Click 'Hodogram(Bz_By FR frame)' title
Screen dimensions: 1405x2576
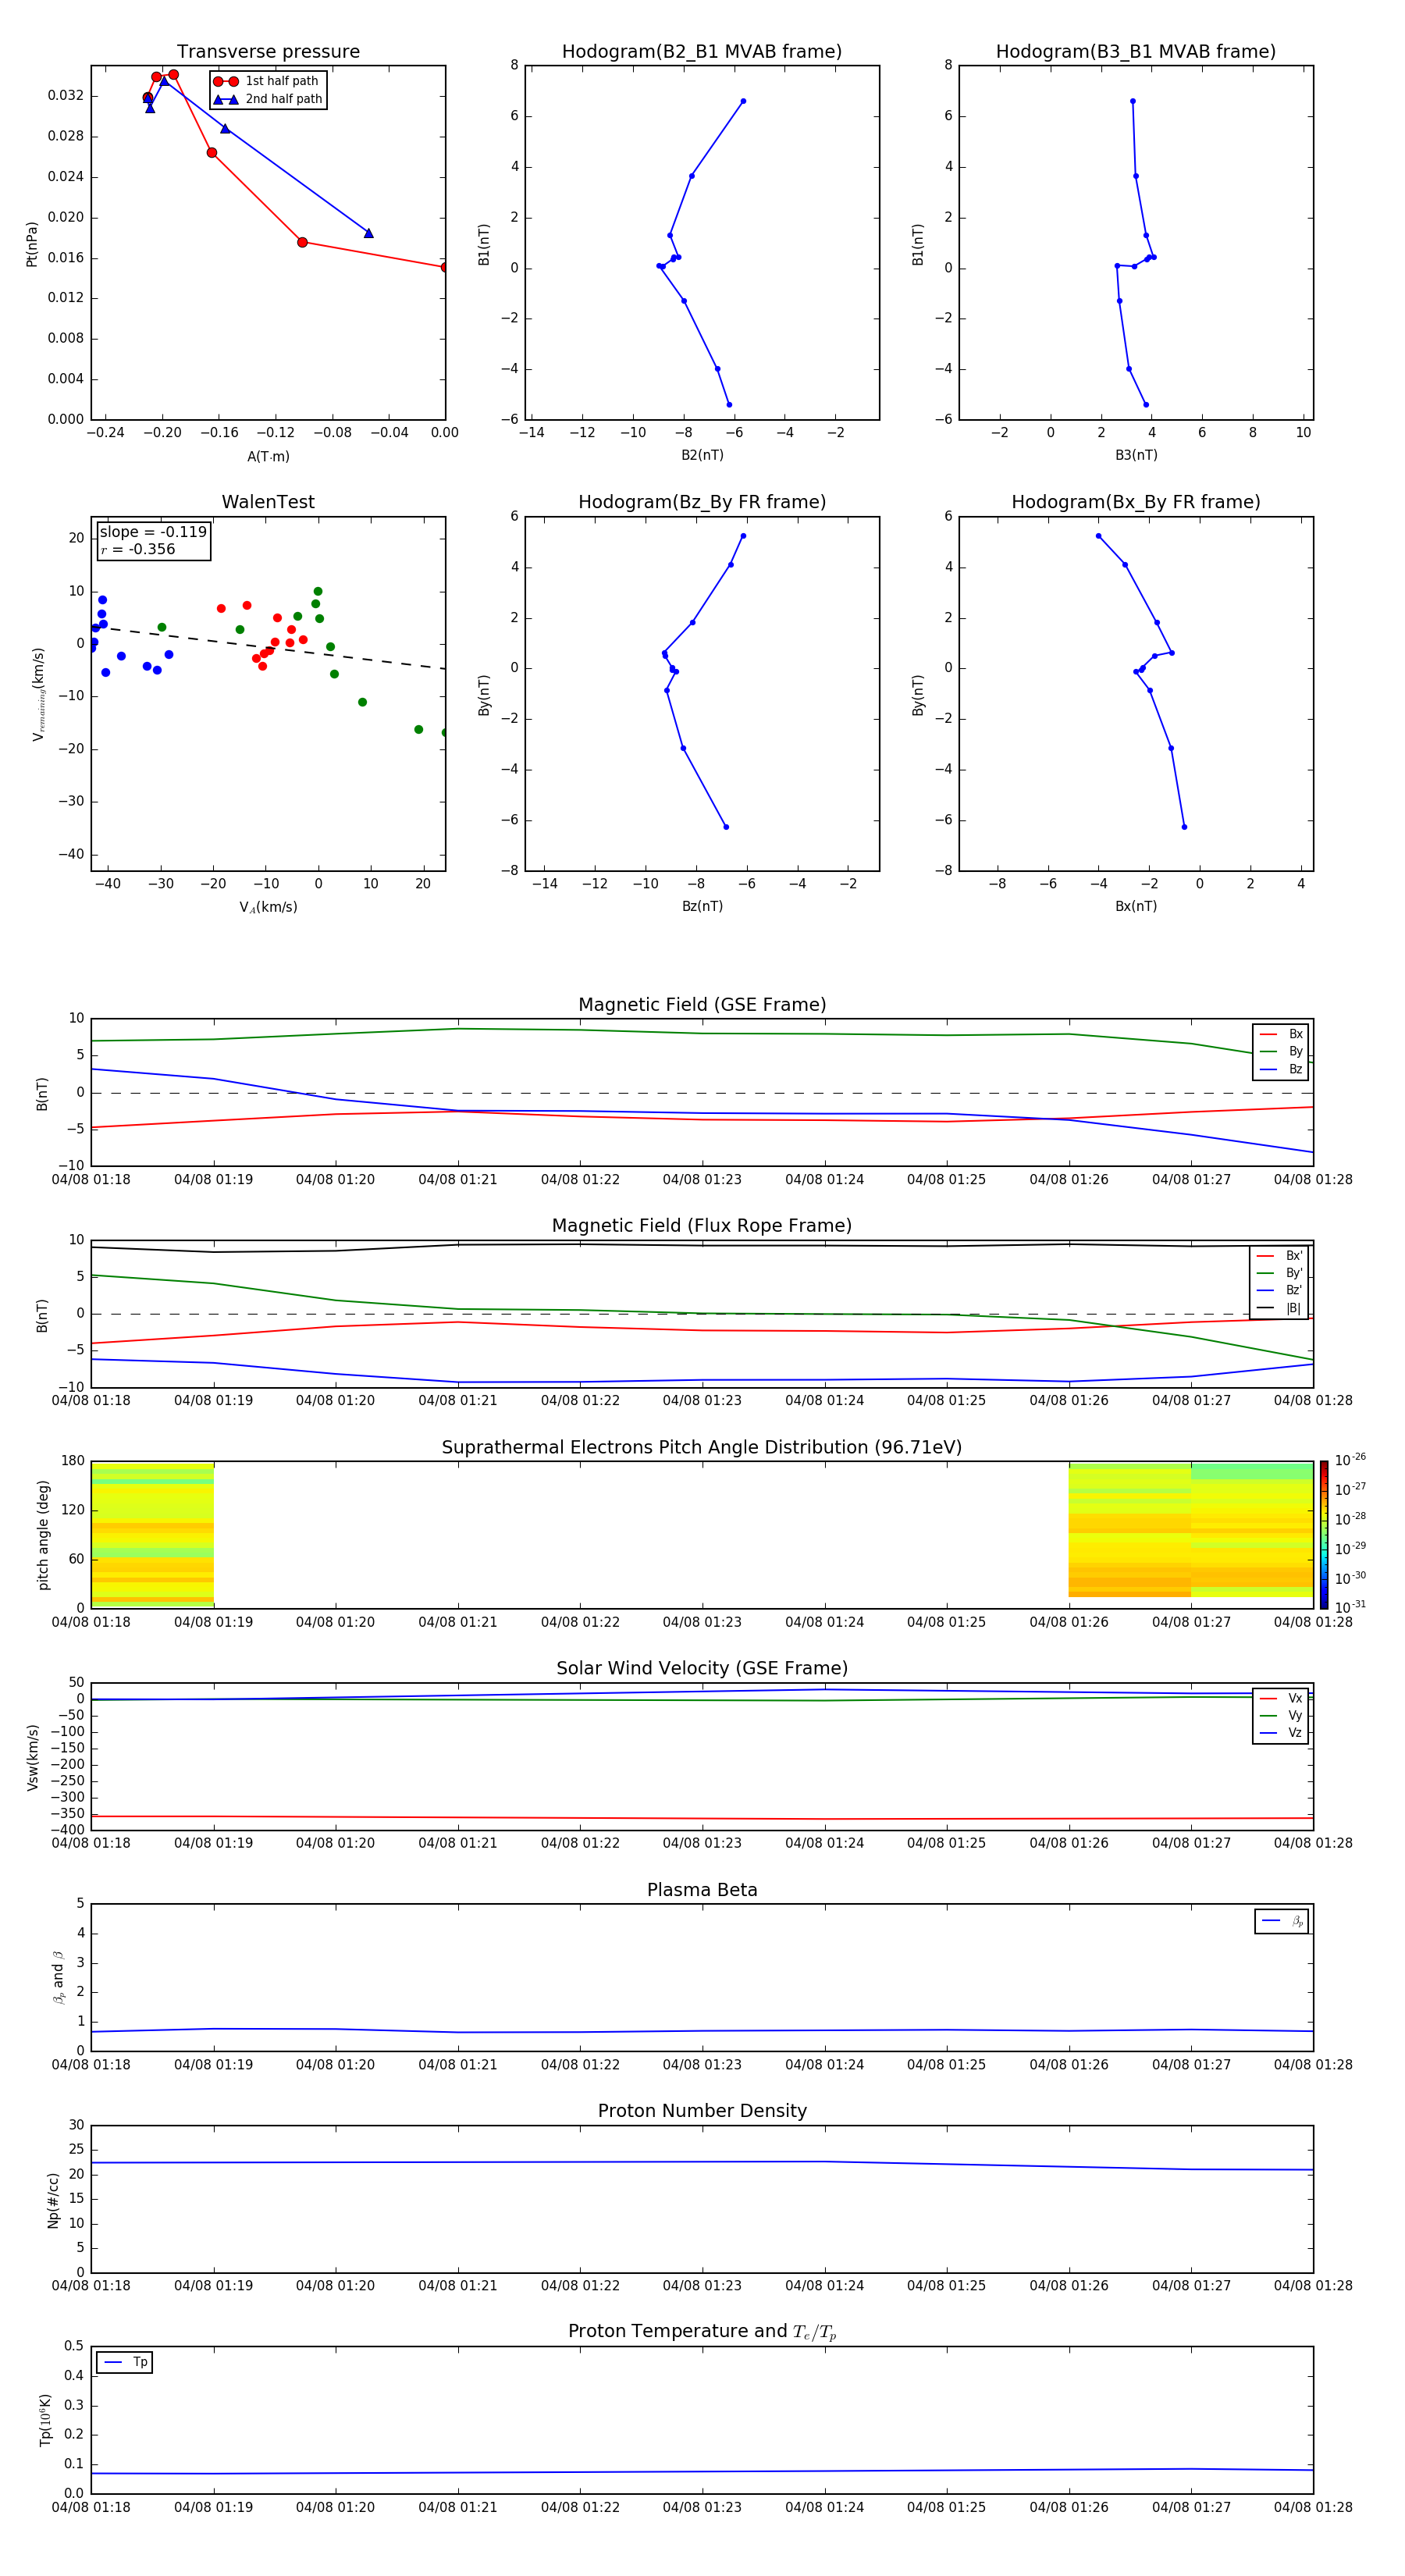point(702,502)
